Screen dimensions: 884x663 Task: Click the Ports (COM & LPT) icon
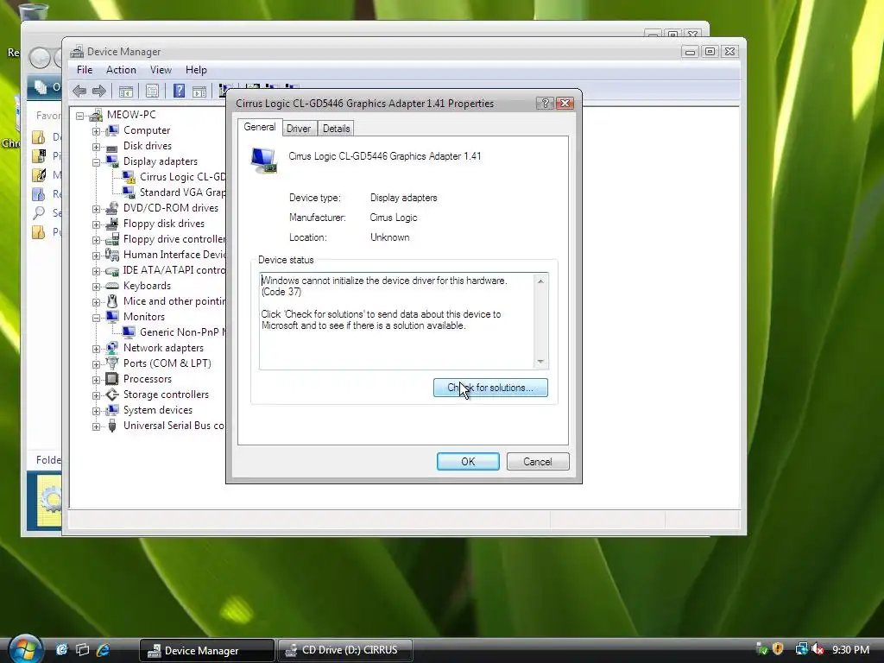click(x=112, y=363)
